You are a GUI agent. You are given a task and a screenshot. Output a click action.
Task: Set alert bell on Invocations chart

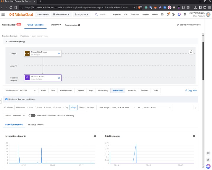(95, 136)
